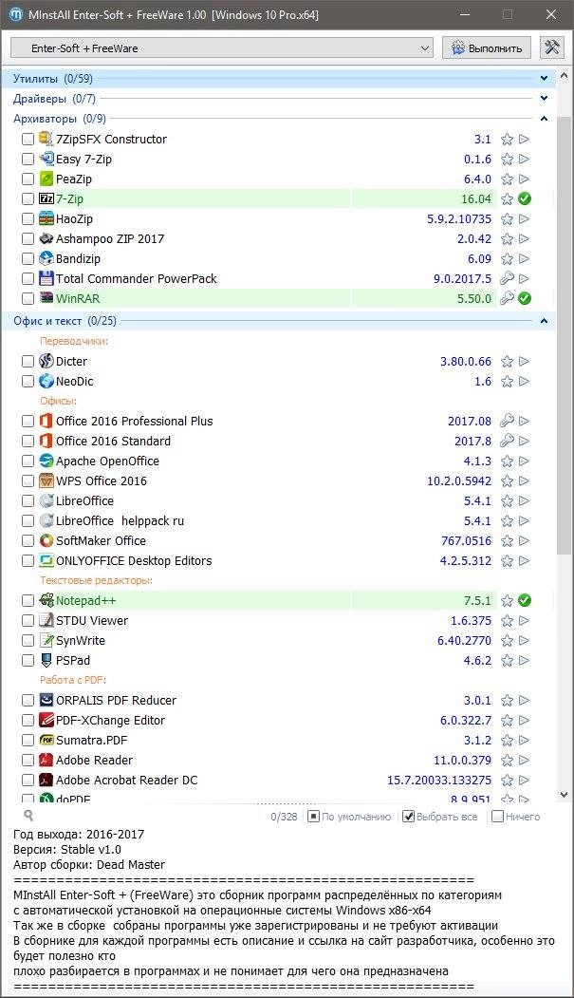
Task: Open the Enter-Soft + FreeWare dropdown
Action: click(x=222, y=47)
